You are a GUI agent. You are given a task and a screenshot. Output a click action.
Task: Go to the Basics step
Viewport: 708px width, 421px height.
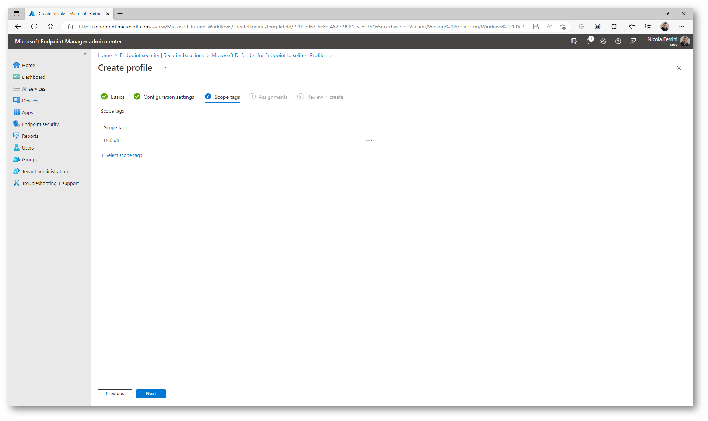113,97
